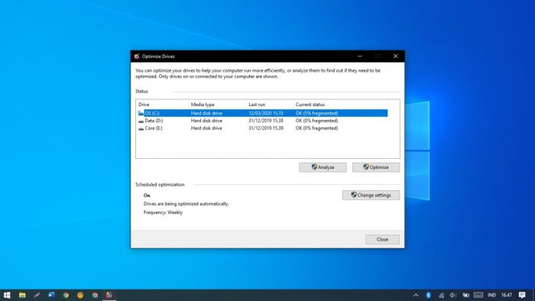Click the battery tray icon
The height and width of the screenshot is (301, 535).
pyautogui.click(x=465, y=295)
